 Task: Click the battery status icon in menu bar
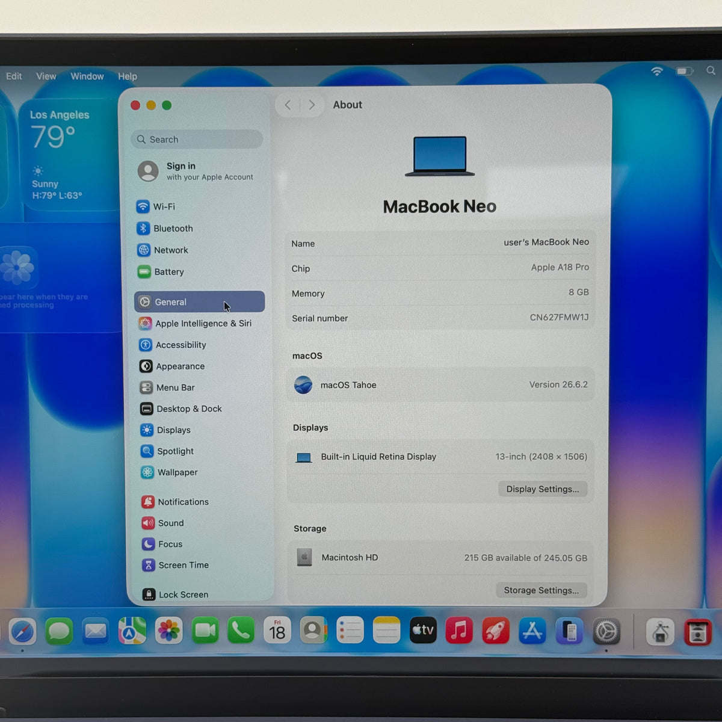[x=685, y=71]
